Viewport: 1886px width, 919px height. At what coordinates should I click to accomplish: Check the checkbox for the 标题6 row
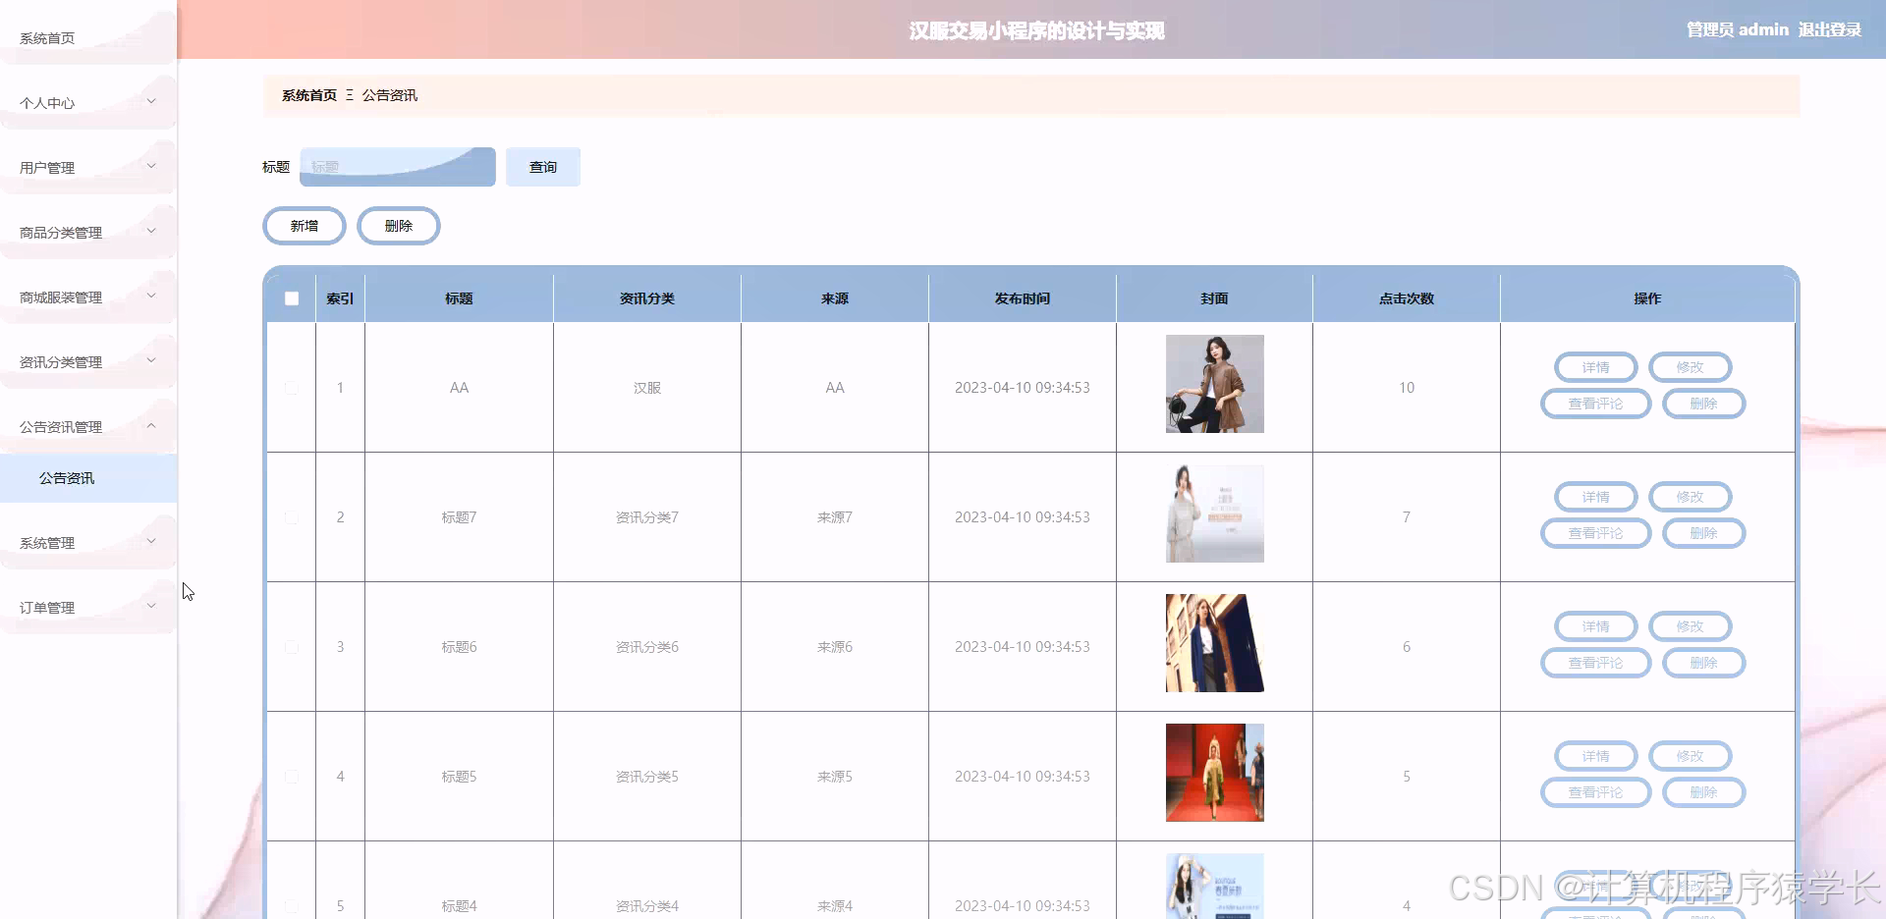click(x=292, y=647)
